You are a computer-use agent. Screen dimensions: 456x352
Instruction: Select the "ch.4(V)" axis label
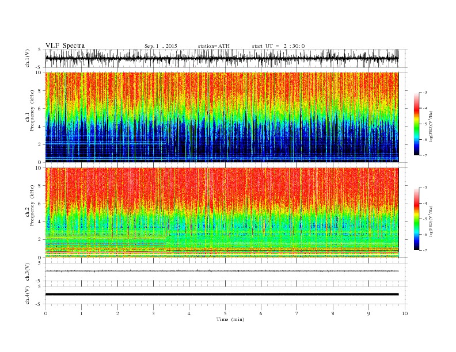(28, 295)
